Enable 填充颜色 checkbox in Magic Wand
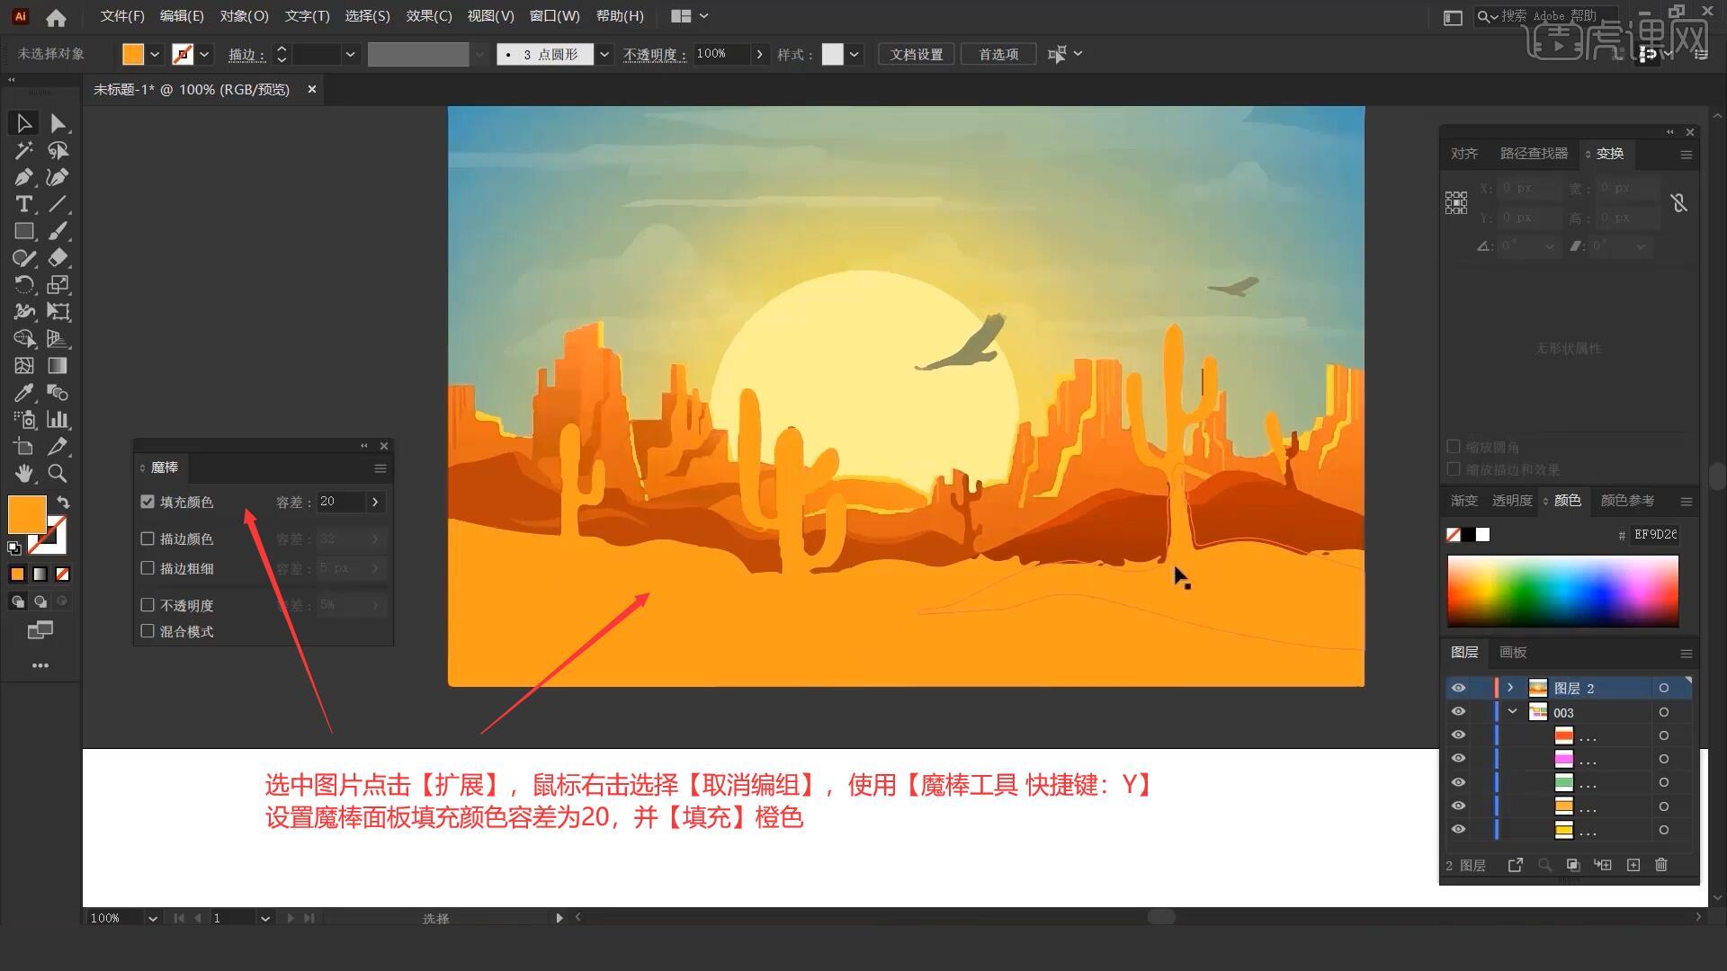The height and width of the screenshot is (971, 1727). tap(148, 502)
